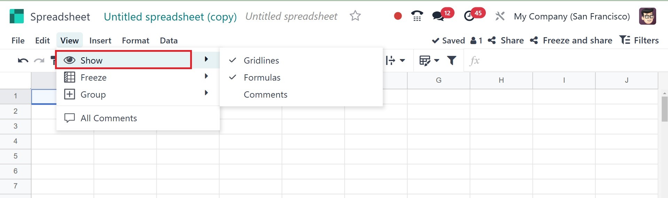
Task: Click the redo arrow icon
Action: click(39, 61)
